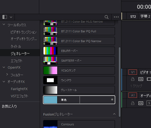
Task: Click the 字幕 2 track name
Action: (145, 16)
